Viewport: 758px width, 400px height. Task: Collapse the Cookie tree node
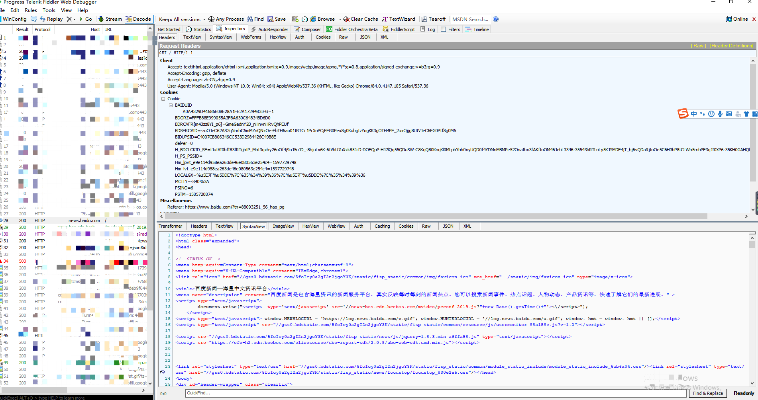(x=163, y=99)
